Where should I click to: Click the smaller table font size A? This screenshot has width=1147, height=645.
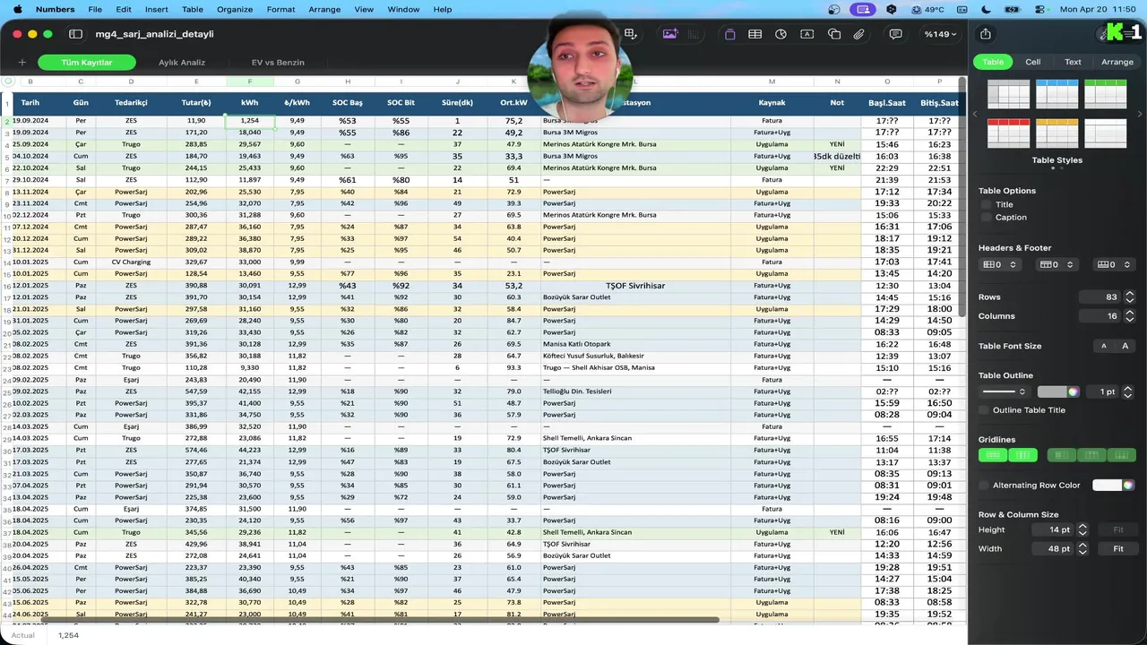[1104, 346]
